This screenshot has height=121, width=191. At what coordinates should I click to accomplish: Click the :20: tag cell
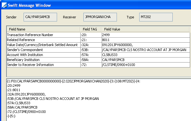[91, 35]
